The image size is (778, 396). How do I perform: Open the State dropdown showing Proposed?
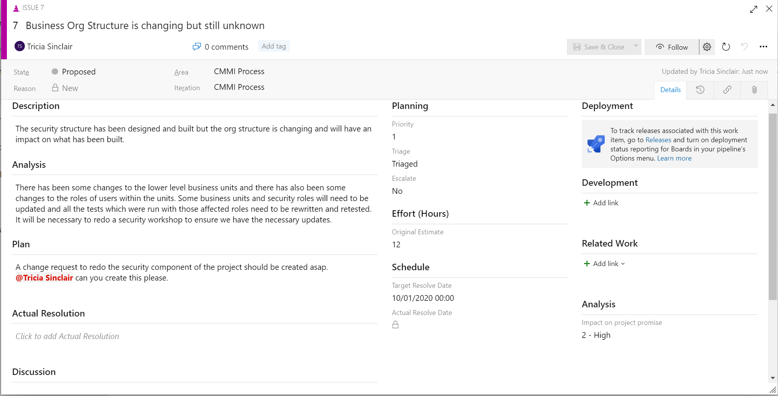(78, 71)
